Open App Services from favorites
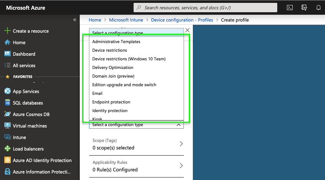 (26, 92)
